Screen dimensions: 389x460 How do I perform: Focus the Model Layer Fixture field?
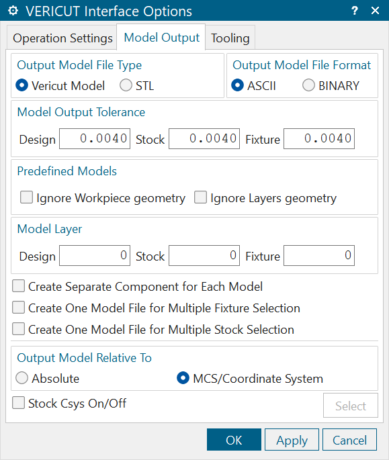pyautogui.click(x=319, y=256)
